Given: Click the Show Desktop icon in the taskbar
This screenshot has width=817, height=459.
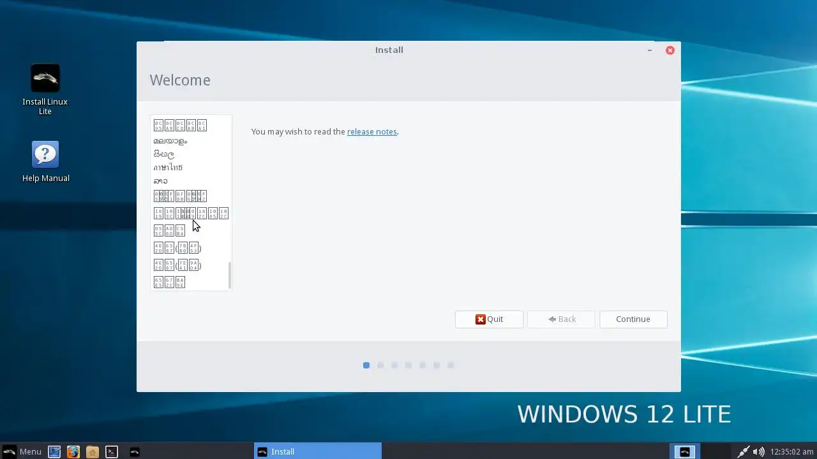Looking at the screenshot, I should pyautogui.click(x=54, y=451).
